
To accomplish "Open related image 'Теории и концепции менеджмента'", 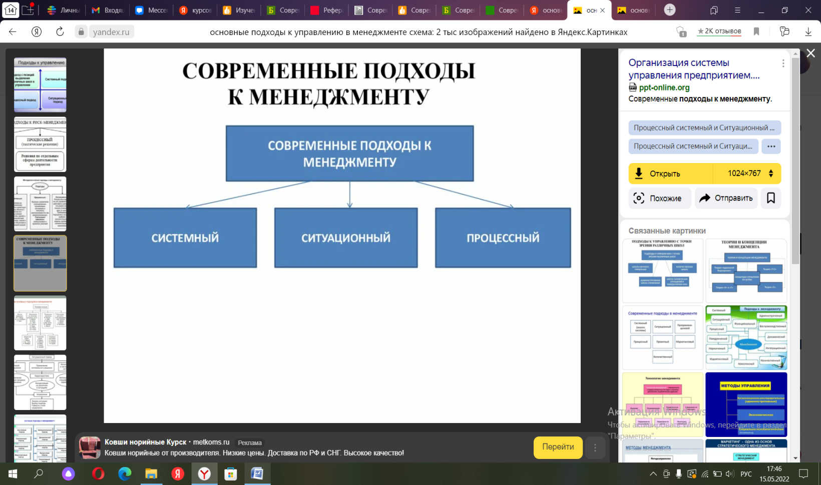I will [x=746, y=270].
